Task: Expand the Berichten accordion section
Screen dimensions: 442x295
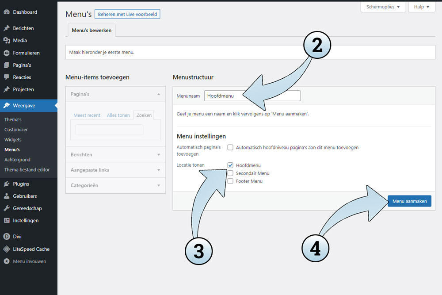Action: pos(115,154)
